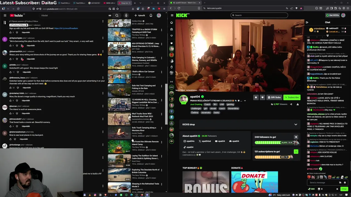Like the @50dbo comment
Screen dimensions: 351x197
11,72
